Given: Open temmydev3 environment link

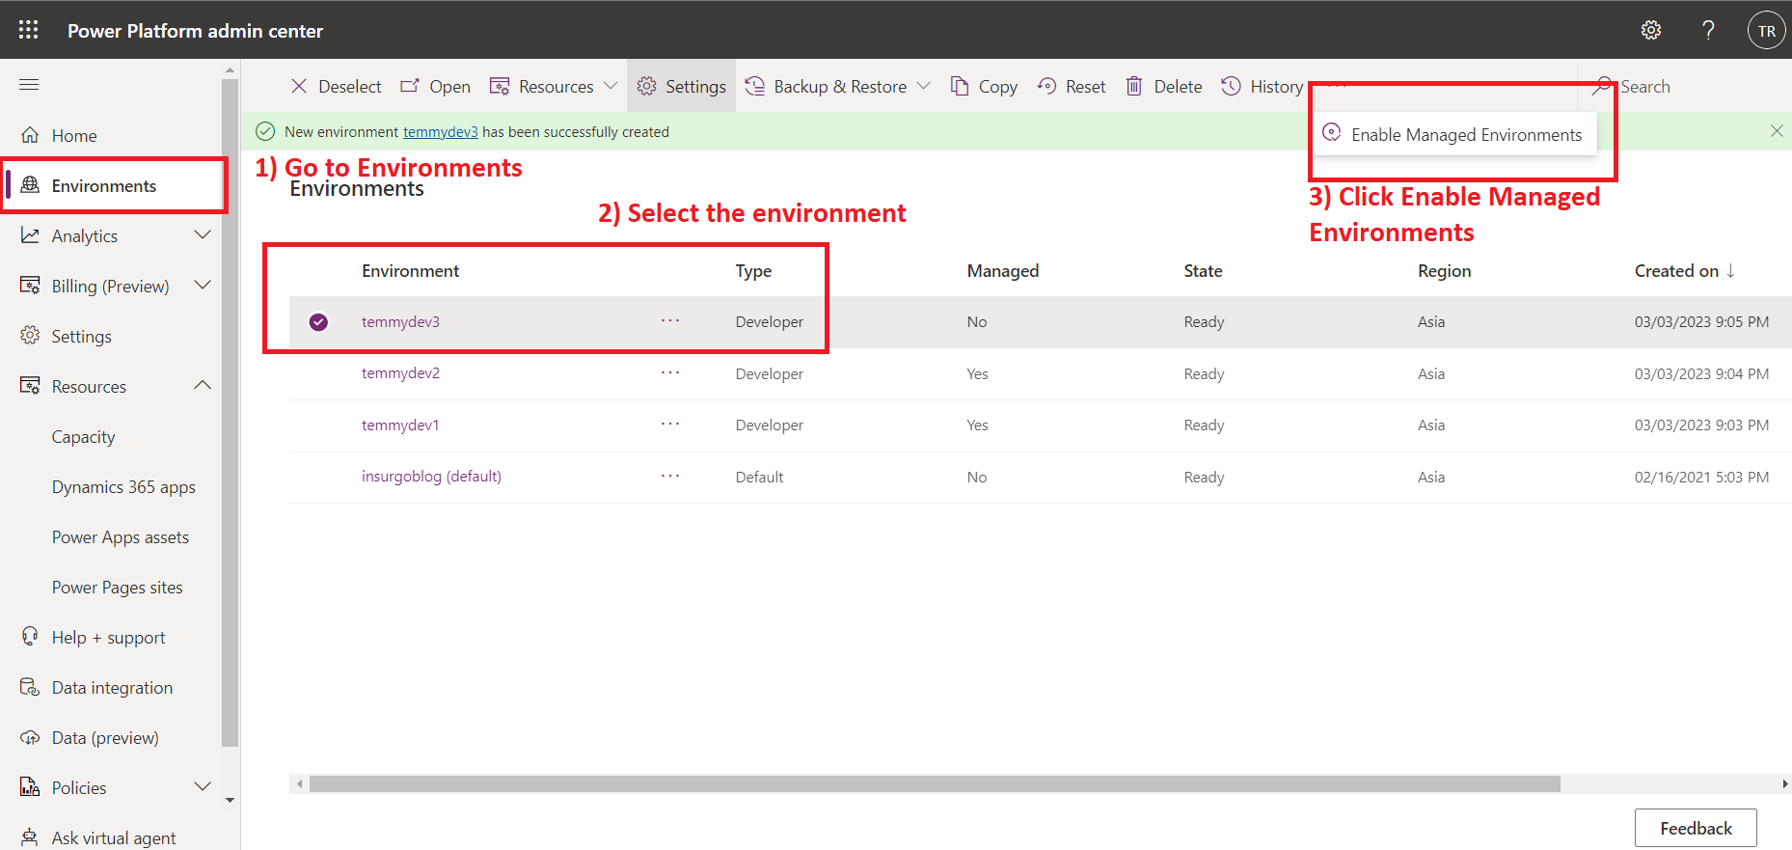Looking at the screenshot, I should coord(400,322).
